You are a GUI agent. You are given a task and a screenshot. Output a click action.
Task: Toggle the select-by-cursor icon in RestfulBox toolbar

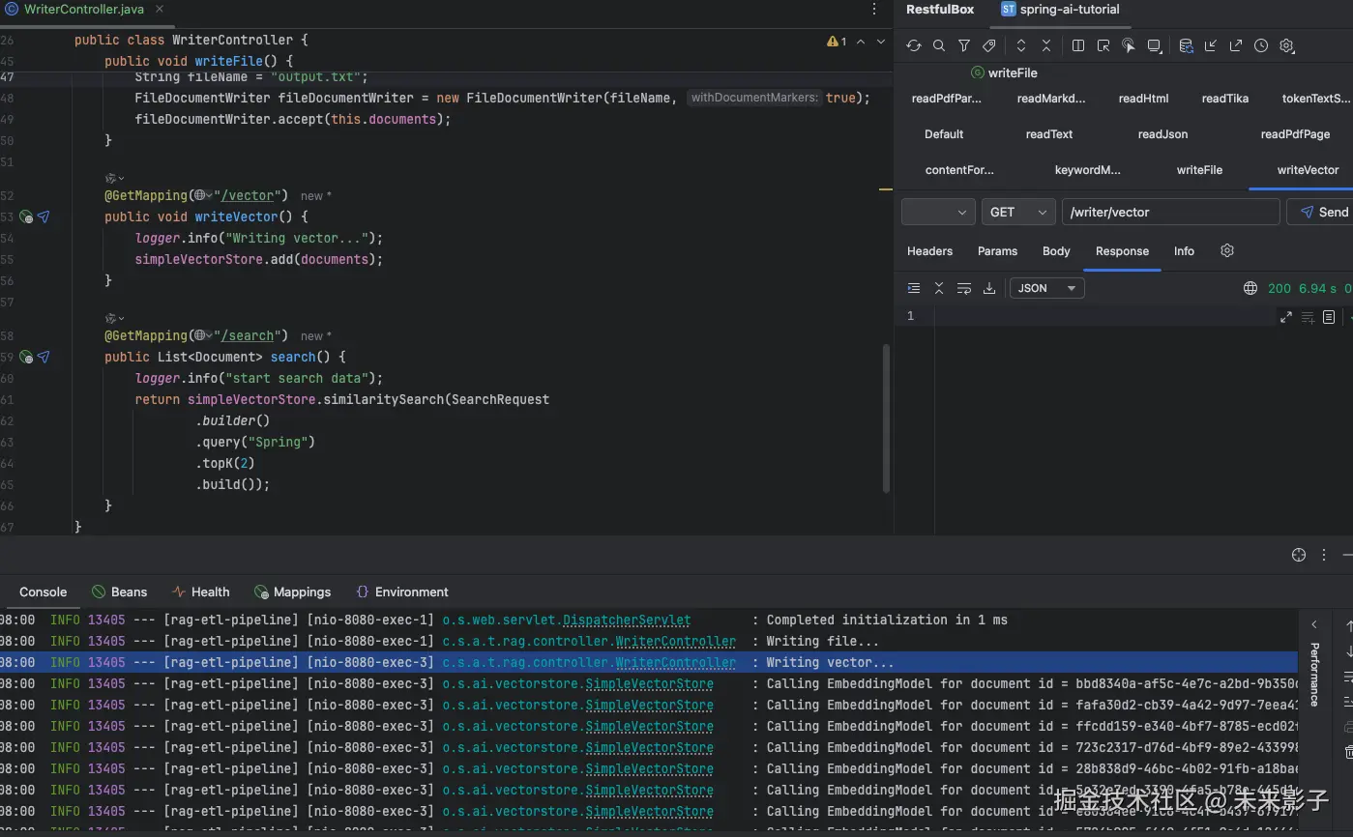(1128, 45)
